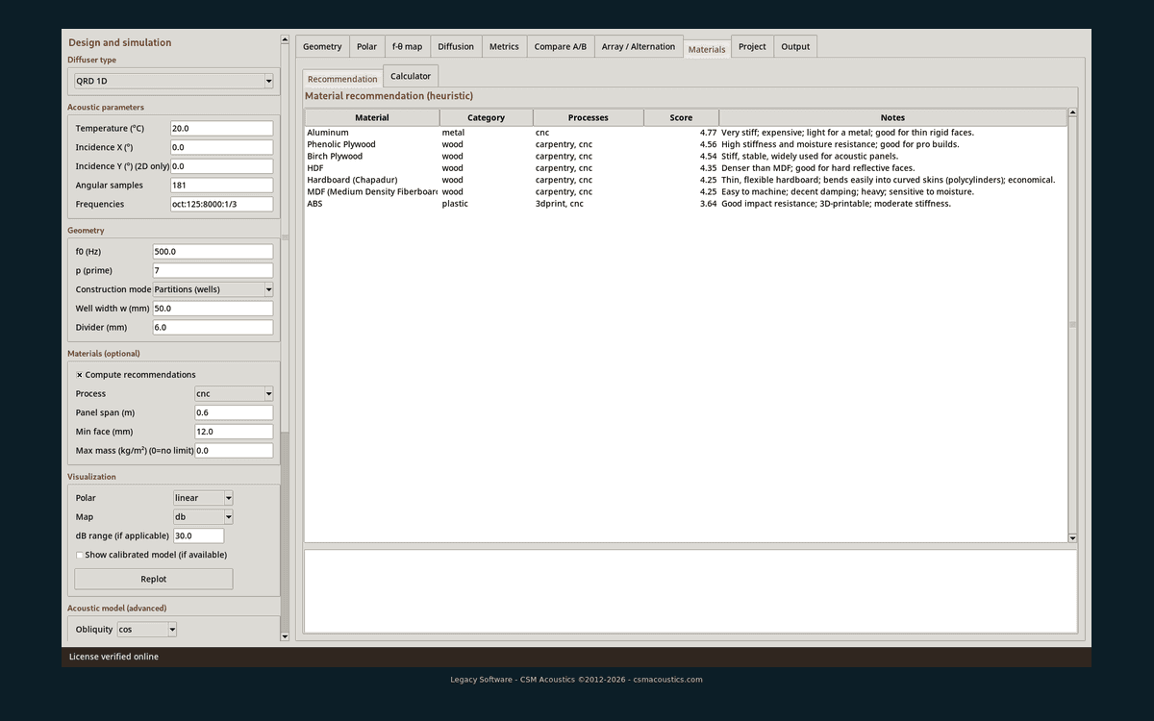Click the Frequencies input field
The width and height of the screenshot is (1154, 721).
pos(222,204)
